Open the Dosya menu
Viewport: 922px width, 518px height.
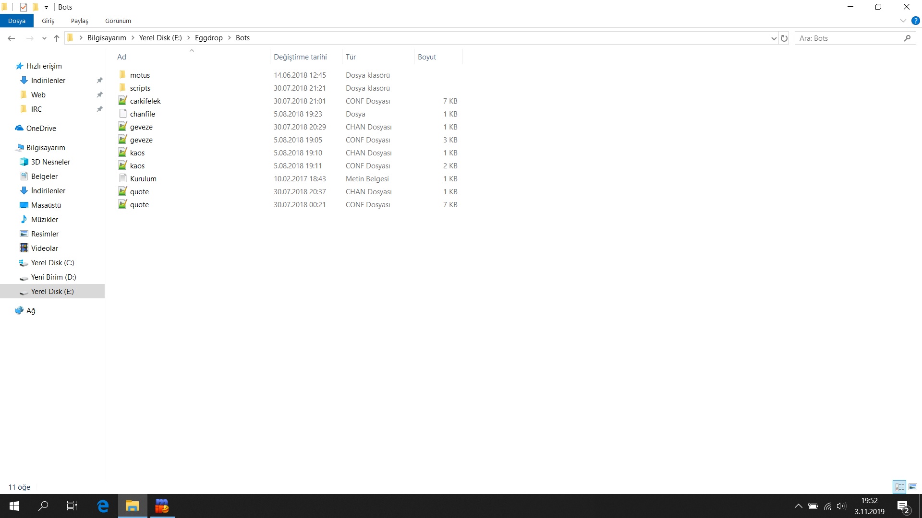(x=17, y=21)
